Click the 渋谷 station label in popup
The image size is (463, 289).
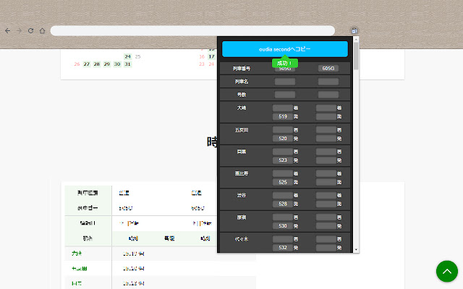tap(242, 195)
